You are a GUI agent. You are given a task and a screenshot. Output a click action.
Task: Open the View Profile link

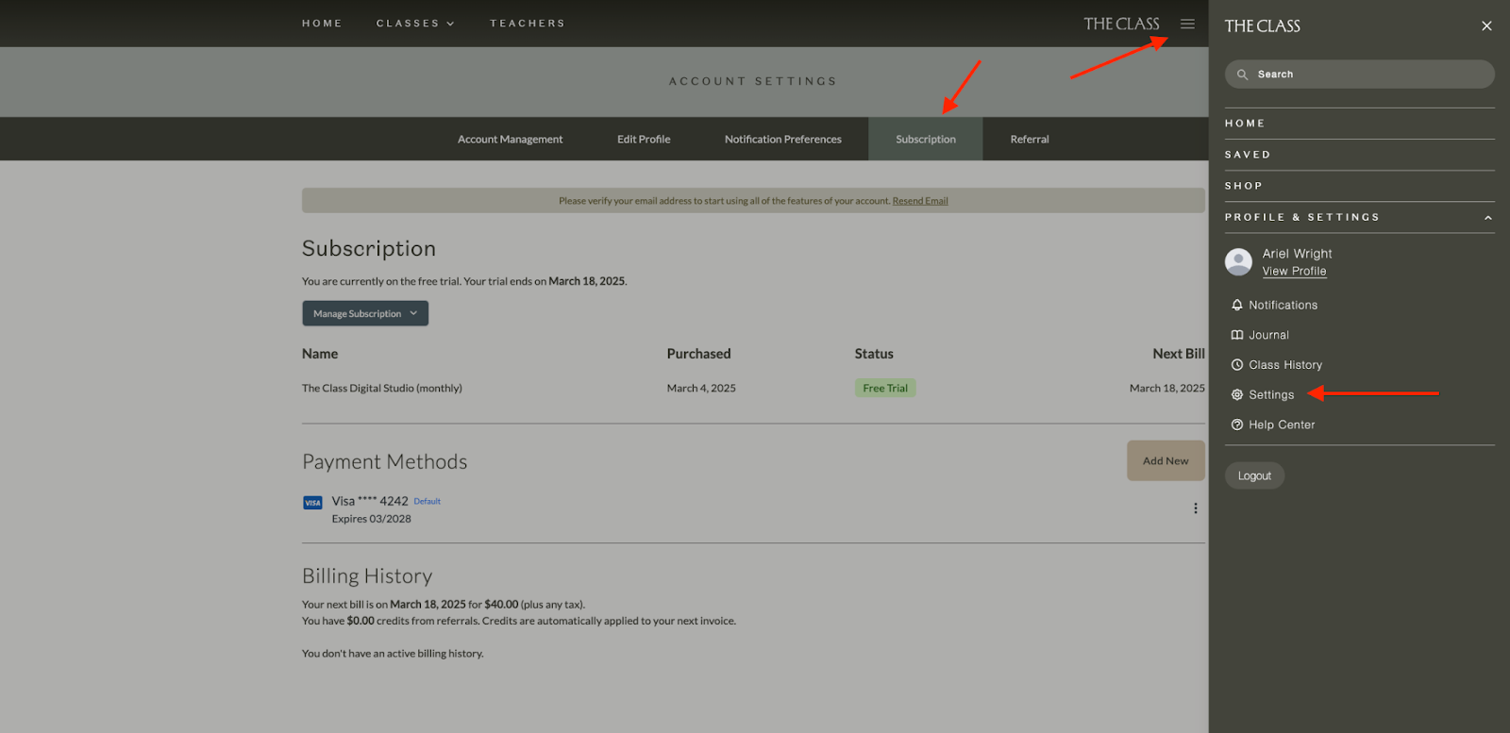click(x=1294, y=272)
